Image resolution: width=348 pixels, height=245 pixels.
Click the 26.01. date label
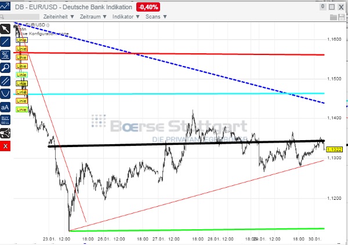[x=104, y=239]
